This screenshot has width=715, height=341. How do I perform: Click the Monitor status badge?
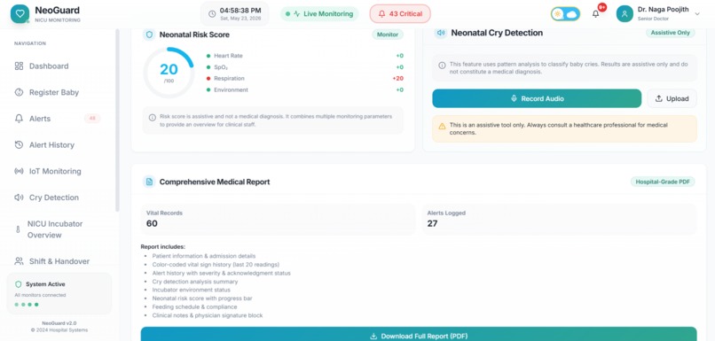click(388, 35)
